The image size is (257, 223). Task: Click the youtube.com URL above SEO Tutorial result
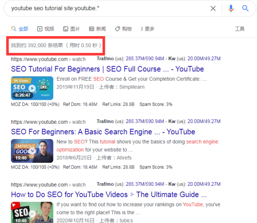(48, 59)
